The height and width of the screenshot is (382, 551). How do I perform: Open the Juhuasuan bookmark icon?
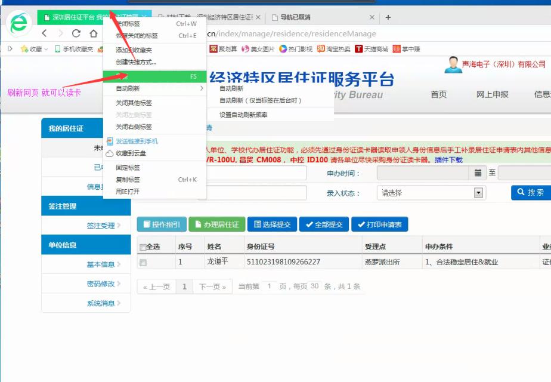coord(212,50)
